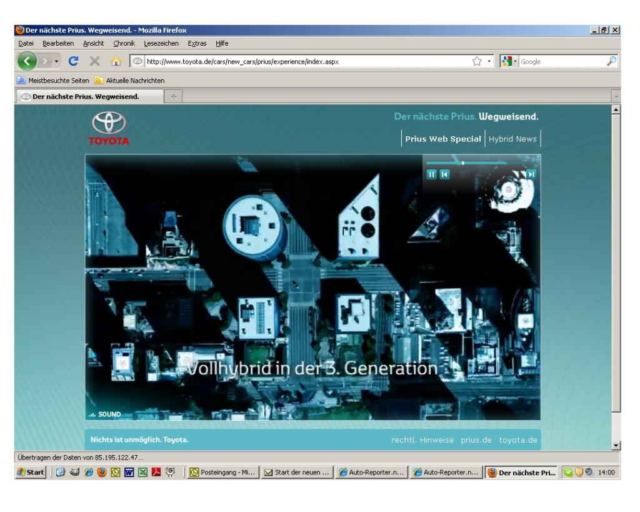Switch to 'Start der neuen' taskbar window
This screenshot has height=512, width=640.
(297, 473)
